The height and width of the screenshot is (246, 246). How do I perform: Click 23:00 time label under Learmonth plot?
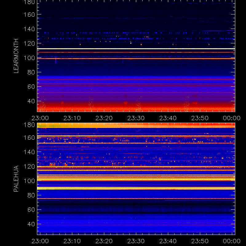click(40, 118)
